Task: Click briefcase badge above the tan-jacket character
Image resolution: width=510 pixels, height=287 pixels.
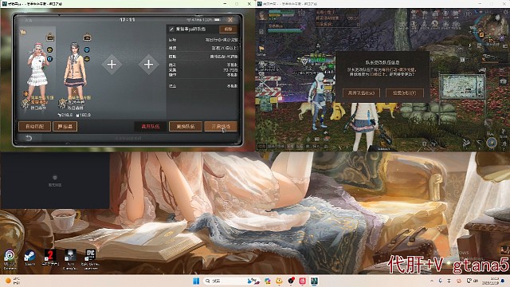Action: point(87,37)
